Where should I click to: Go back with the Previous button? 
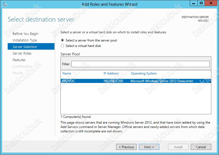pos(126,147)
